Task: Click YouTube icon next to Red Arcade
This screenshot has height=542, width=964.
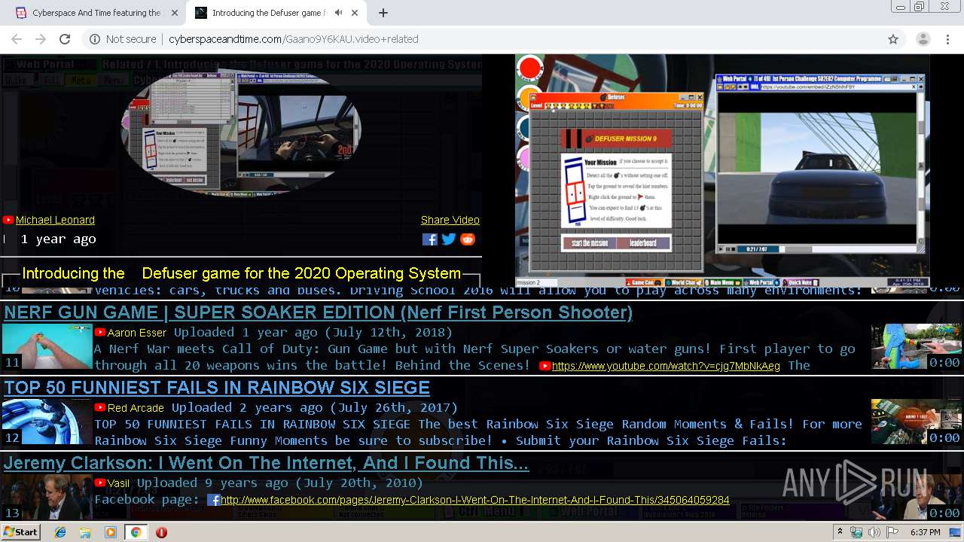Action: 99,407
